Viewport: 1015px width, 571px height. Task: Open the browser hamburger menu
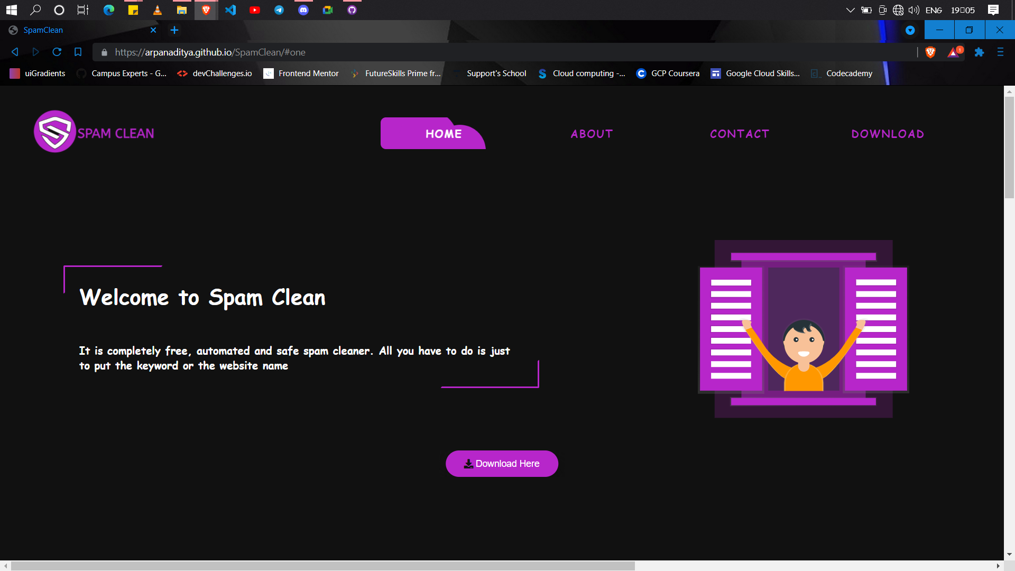click(1000, 52)
